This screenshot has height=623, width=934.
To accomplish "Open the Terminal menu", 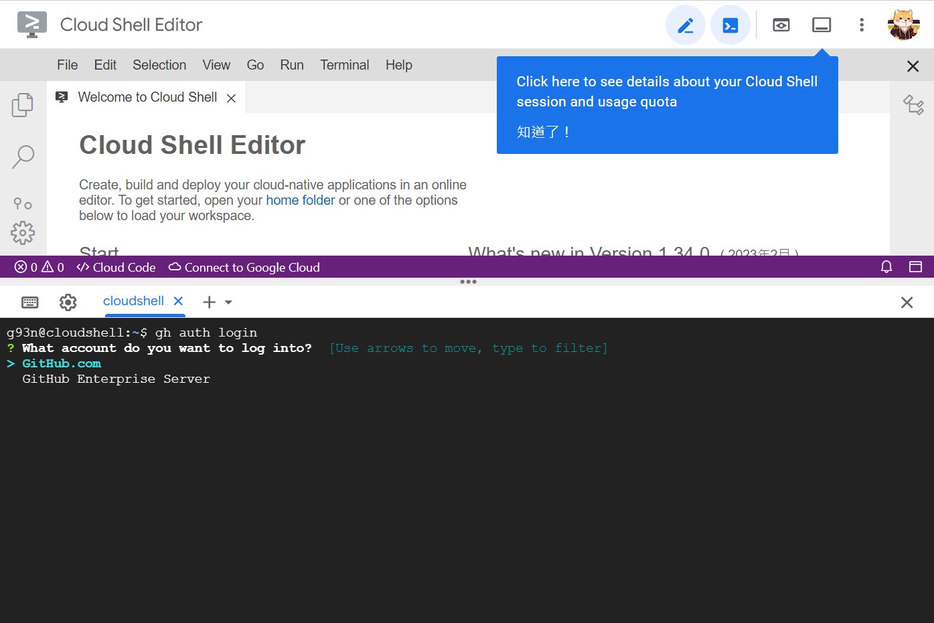I will point(344,65).
